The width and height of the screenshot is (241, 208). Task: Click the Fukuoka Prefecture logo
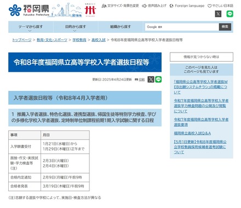[29, 10]
